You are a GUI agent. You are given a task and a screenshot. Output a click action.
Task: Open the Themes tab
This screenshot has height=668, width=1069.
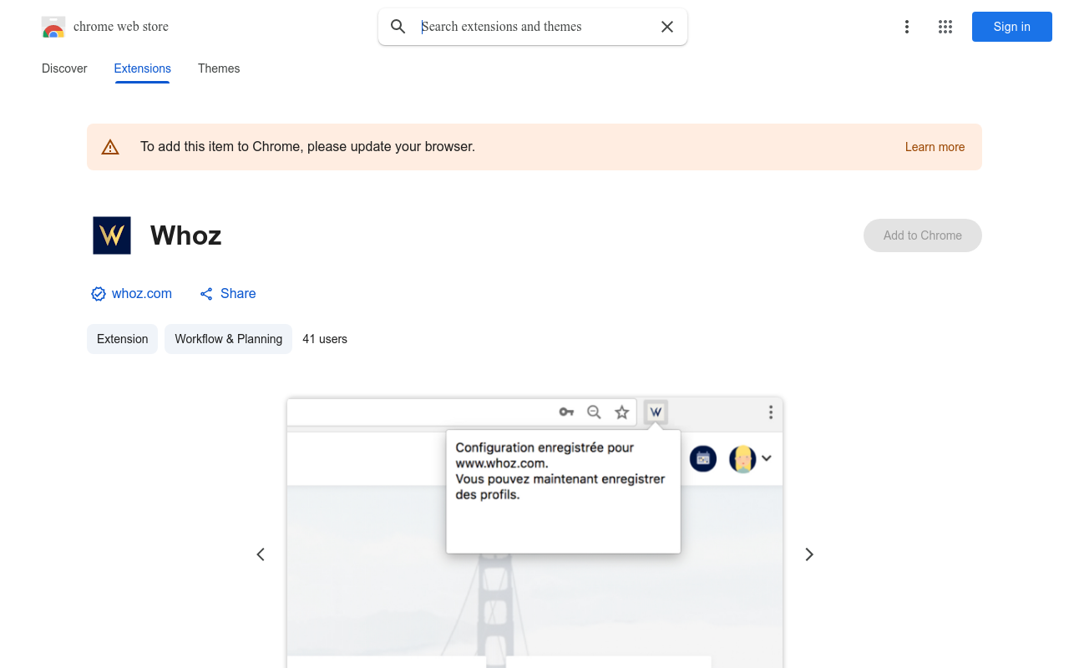pyautogui.click(x=219, y=68)
